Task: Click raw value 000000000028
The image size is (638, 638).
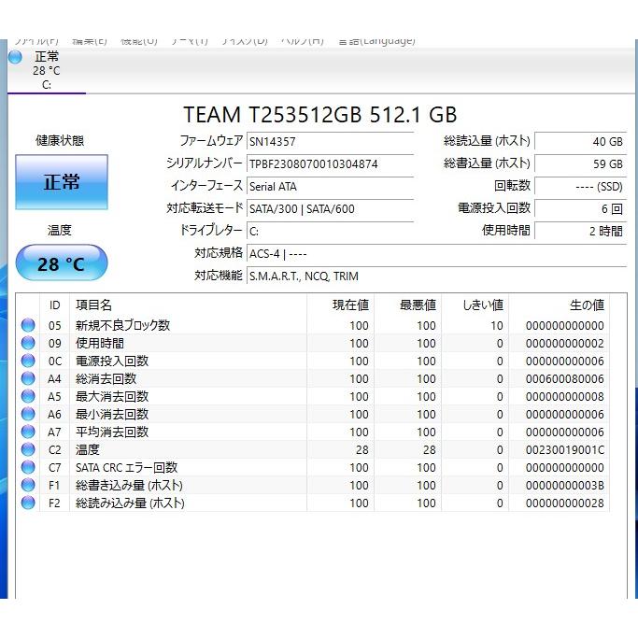Action: 565,503
